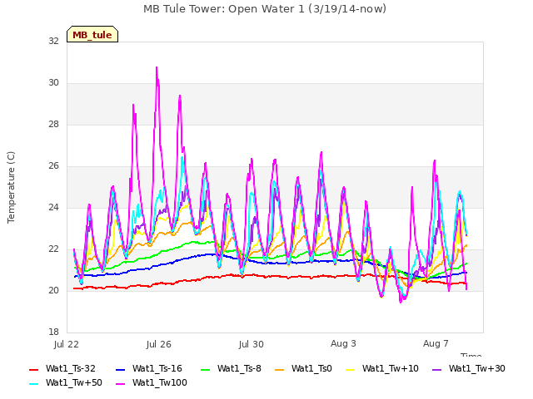The width and height of the screenshot is (533, 399).
Task: Click purple Wat1_Tw+30 legend color marker
Action: tap(436, 369)
